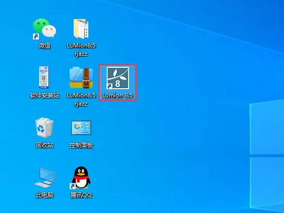Select the WeChat (微信) desktop icon

coord(44,29)
